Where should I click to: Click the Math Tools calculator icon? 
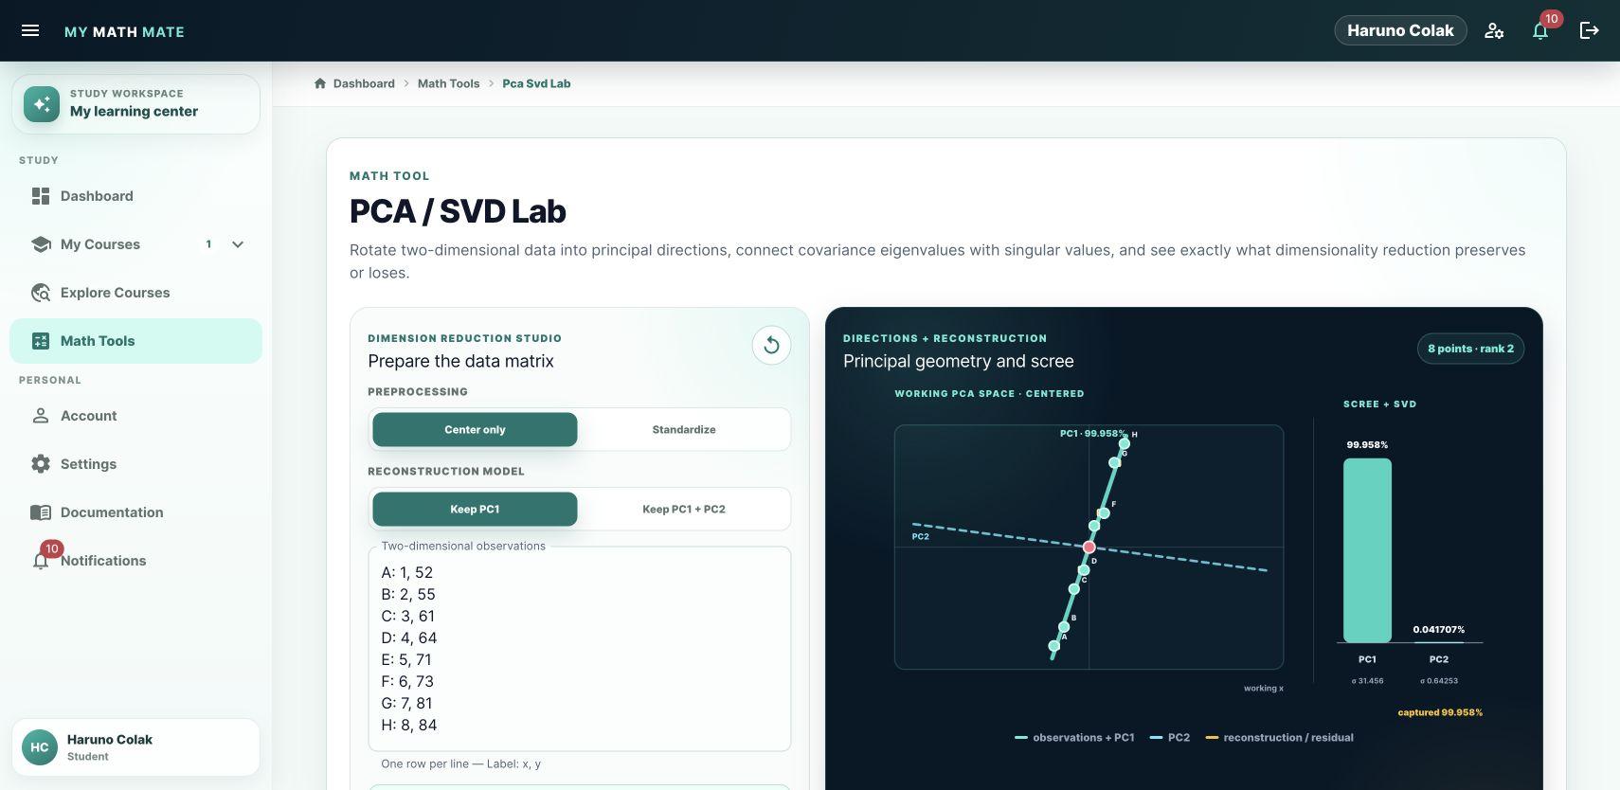(41, 341)
